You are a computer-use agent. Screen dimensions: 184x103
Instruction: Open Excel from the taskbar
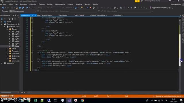tap(36, 100)
